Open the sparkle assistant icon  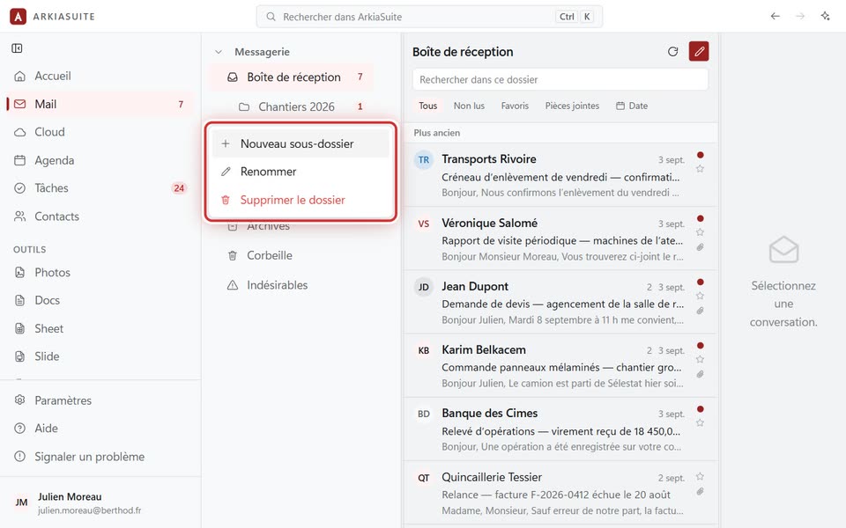(825, 16)
